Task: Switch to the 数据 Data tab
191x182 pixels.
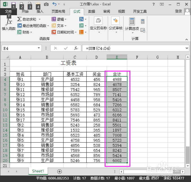Action: click(x=92, y=12)
